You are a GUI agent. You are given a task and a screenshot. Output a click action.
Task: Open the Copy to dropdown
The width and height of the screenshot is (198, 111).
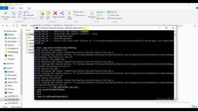tap(48, 15)
